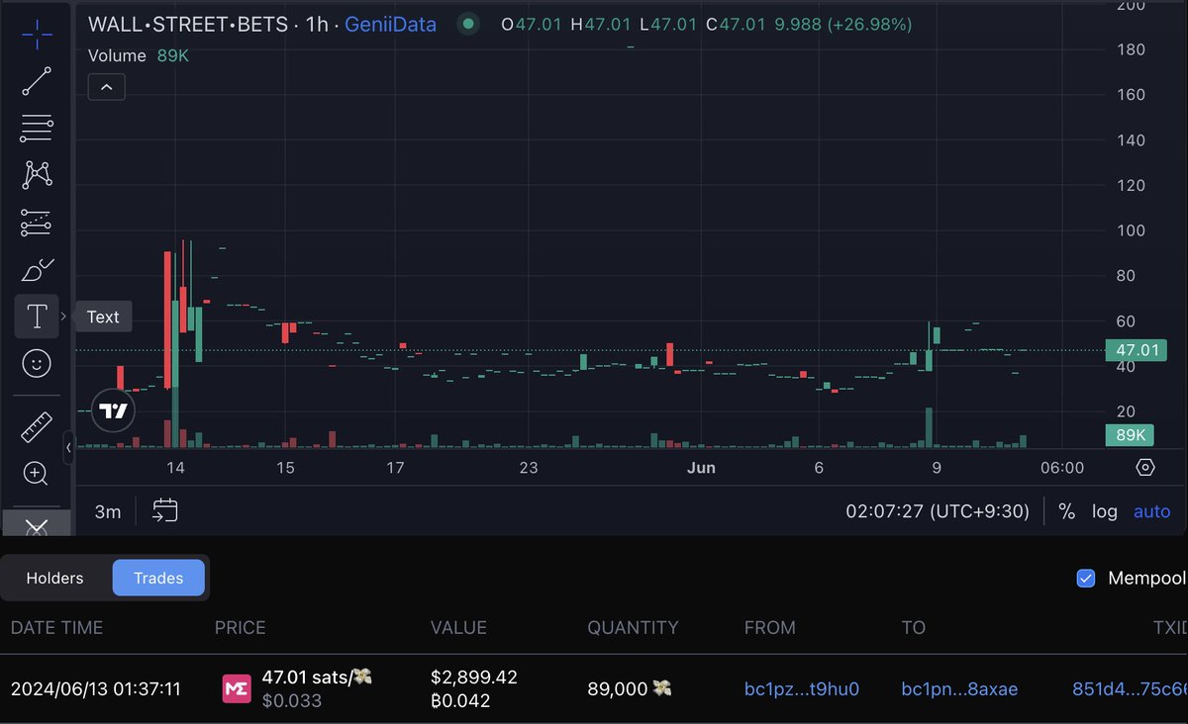Toggle percent scale mode
1188x724 pixels.
[1066, 511]
